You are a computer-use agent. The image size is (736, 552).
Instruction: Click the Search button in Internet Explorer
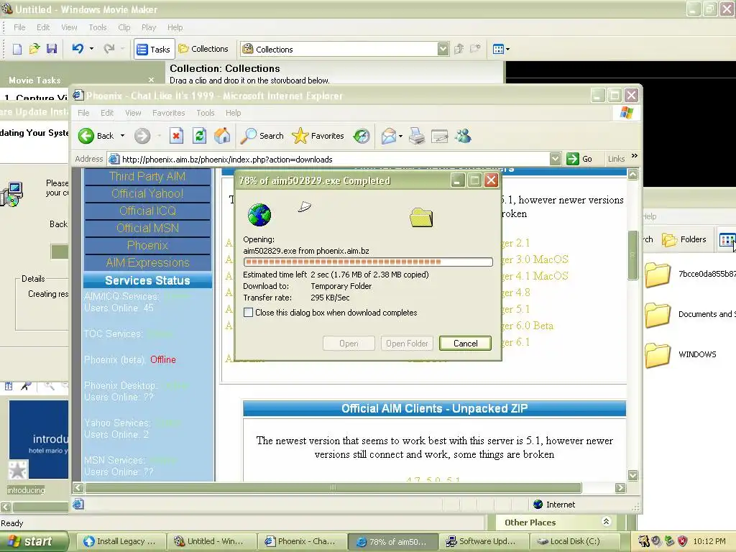click(262, 136)
